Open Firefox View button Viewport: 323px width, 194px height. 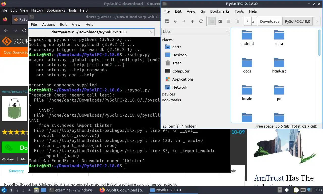tap(5, 19)
